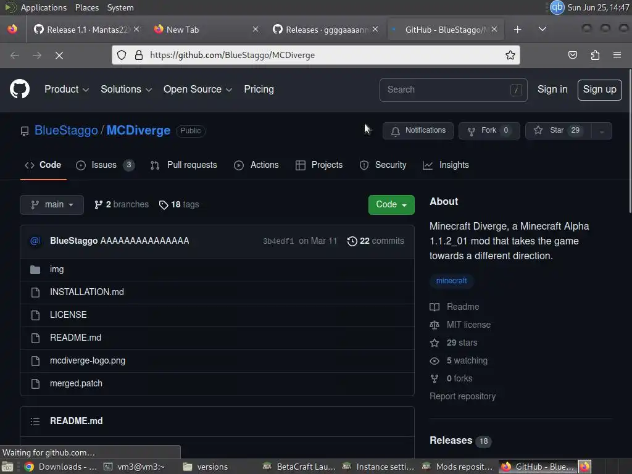Click the fork icon in Fork button
The image size is (632, 474).
coord(471,131)
